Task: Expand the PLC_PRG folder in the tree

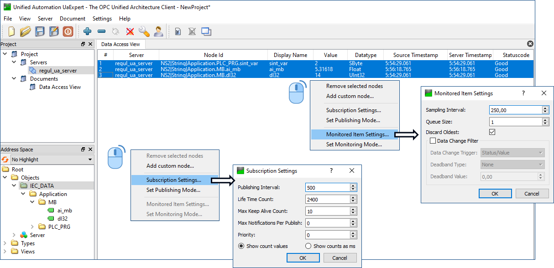Action: point(32,227)
